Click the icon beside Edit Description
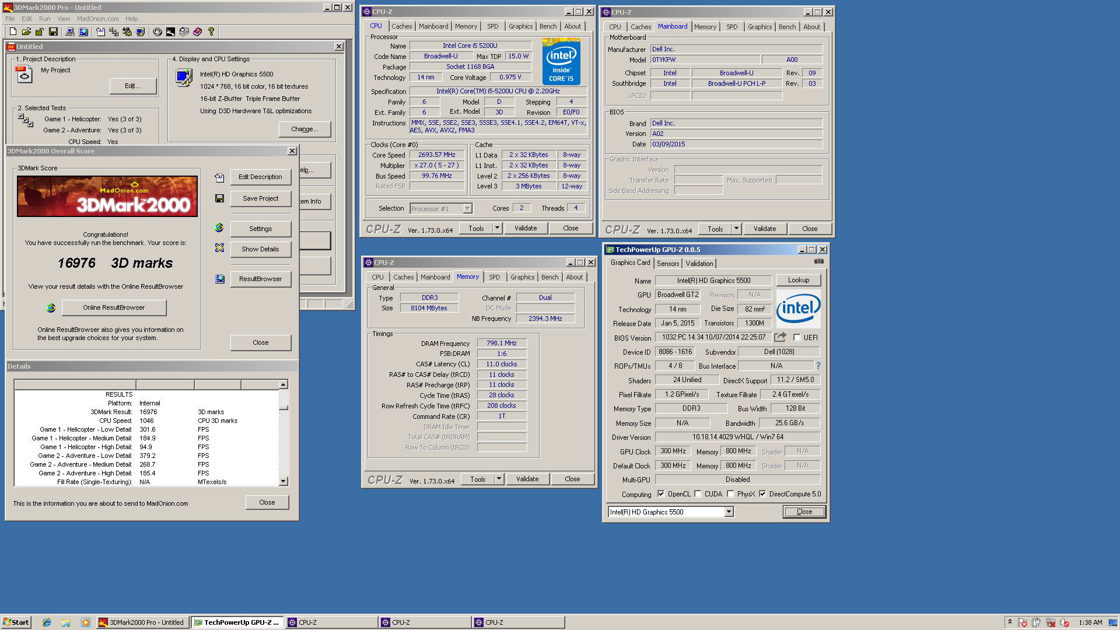The image size is (1120, 630). point(219,177)
